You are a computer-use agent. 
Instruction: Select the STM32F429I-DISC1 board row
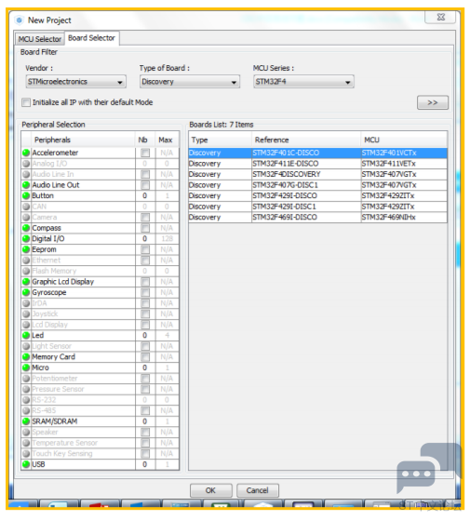click(x=317, y=207)
